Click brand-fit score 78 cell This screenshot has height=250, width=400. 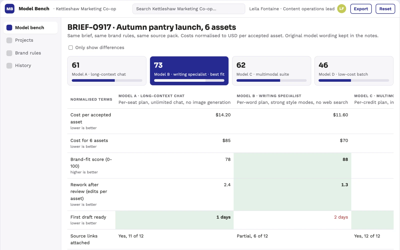click(174, 165)
